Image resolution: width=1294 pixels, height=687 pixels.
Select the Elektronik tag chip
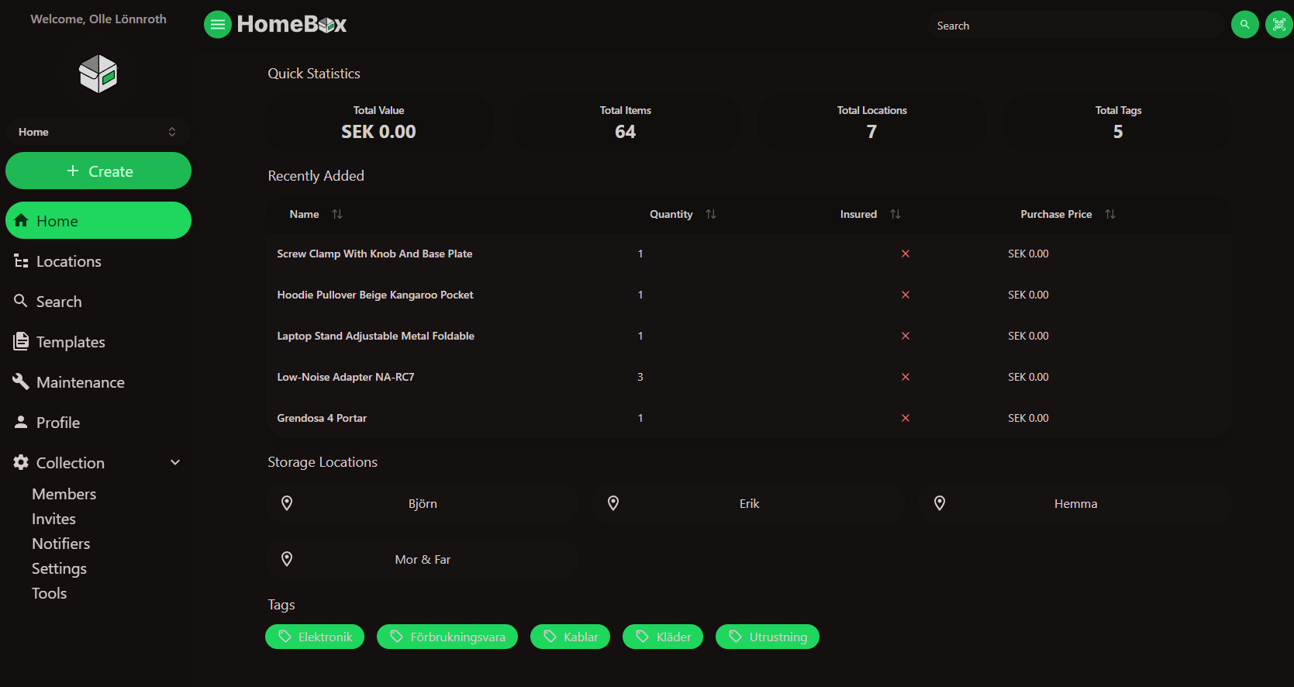click(x=315, y=637)
